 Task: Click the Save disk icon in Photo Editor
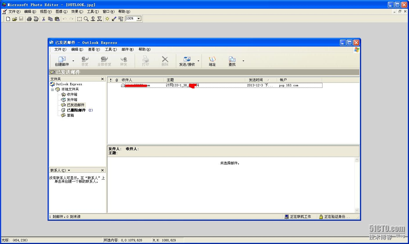pos(21,19)
